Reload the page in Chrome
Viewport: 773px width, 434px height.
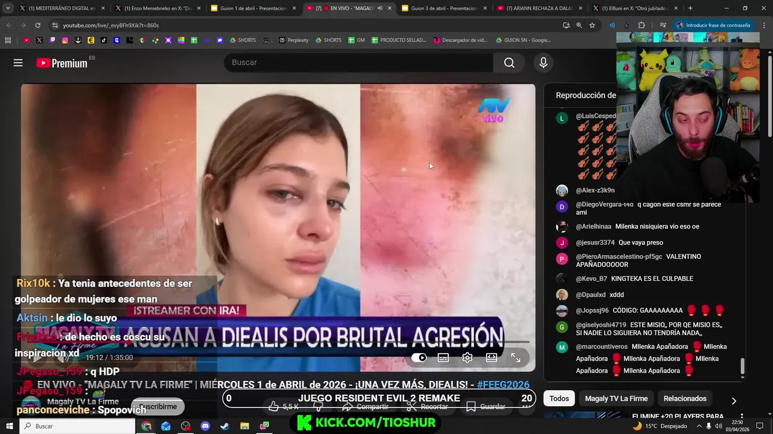pos(37,25)
